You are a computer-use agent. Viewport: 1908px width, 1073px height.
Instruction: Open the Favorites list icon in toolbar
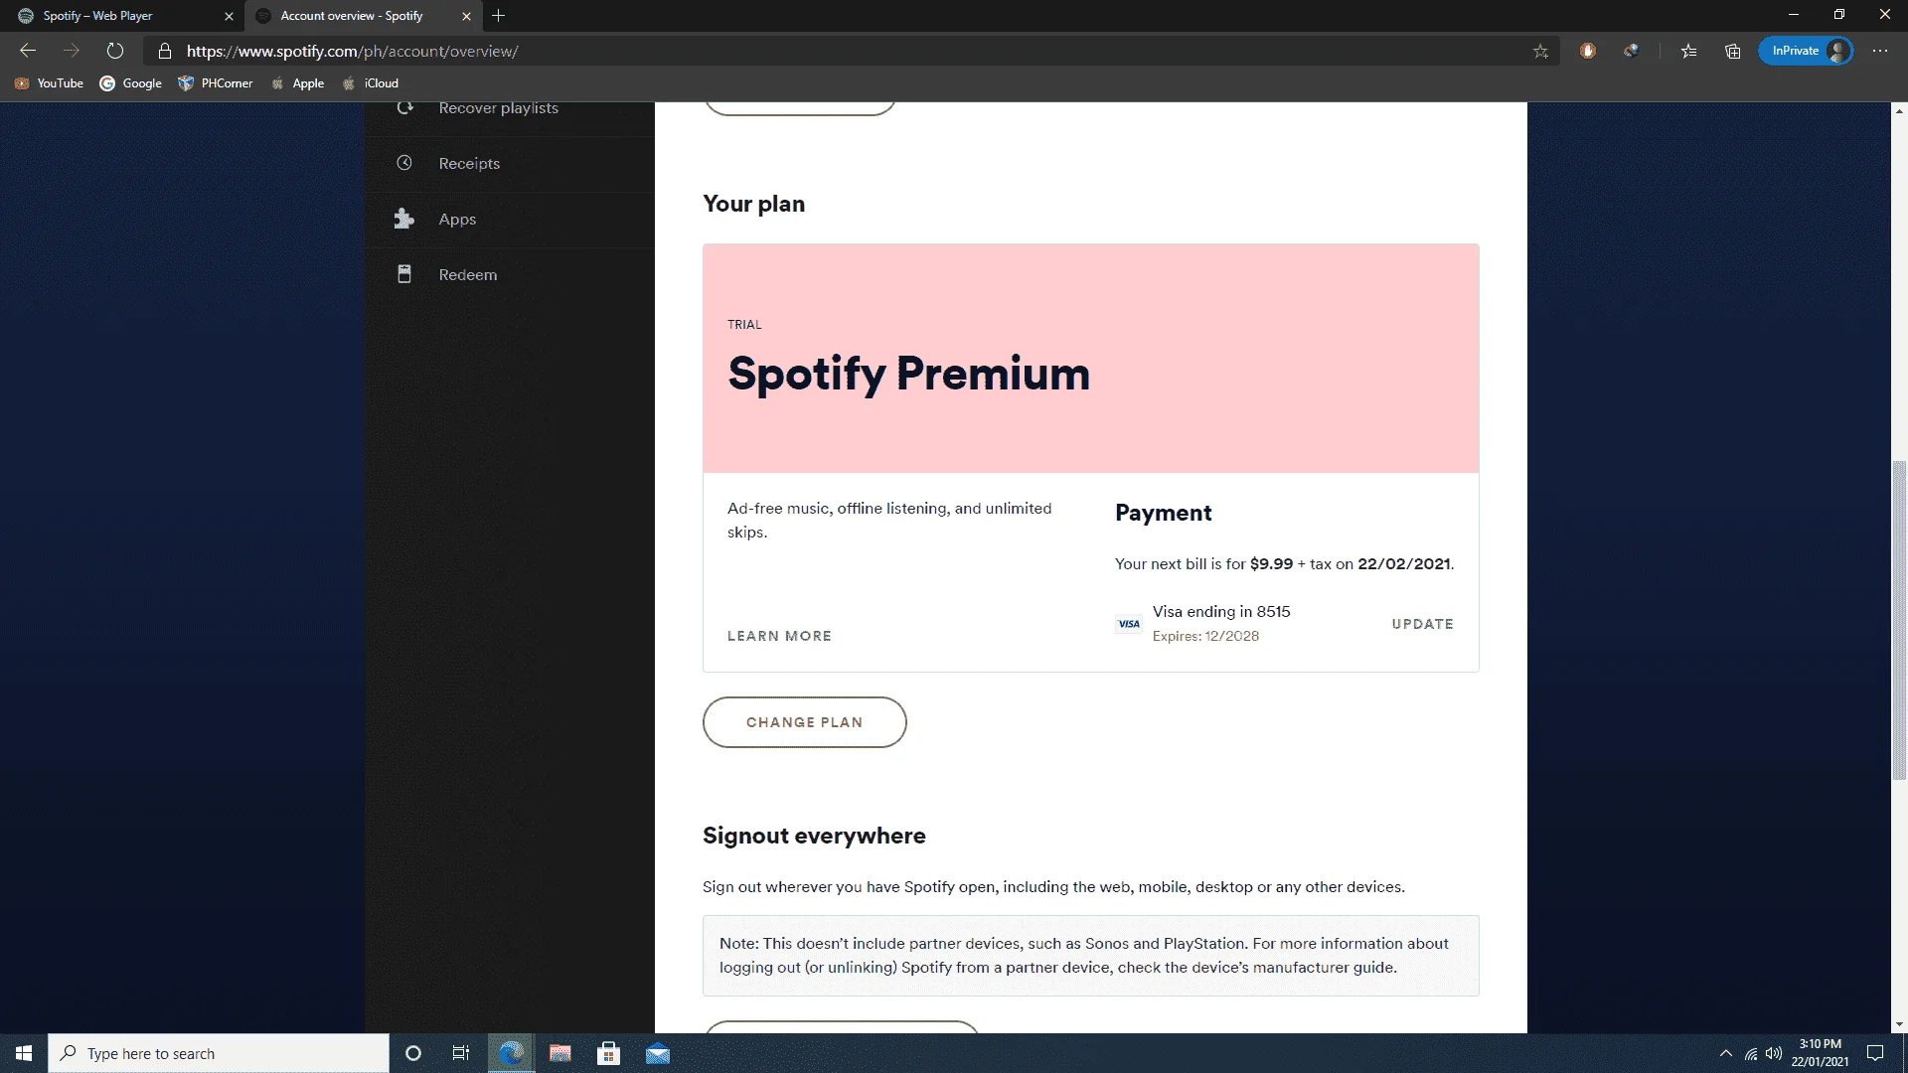tap(1688, 51)
